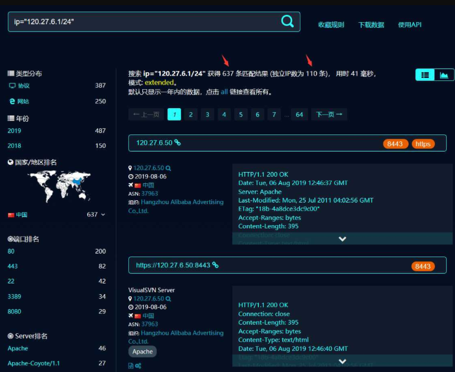This screenshot has height=372, width=455.
Task: Click 中国 country link in first result
Action: tap(148, 185)
